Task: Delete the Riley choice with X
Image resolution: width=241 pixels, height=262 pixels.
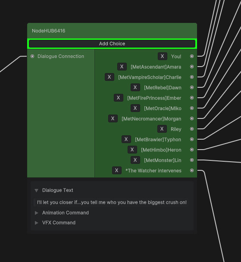Action: click(162, 129)
